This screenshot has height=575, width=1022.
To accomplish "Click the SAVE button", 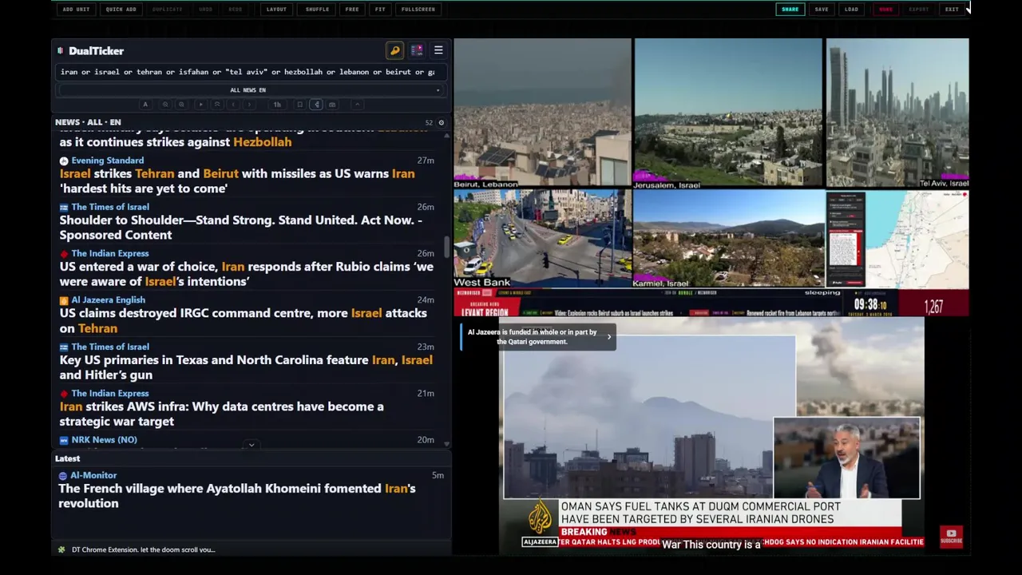I will pyautogui.click(x=822, y=10).
